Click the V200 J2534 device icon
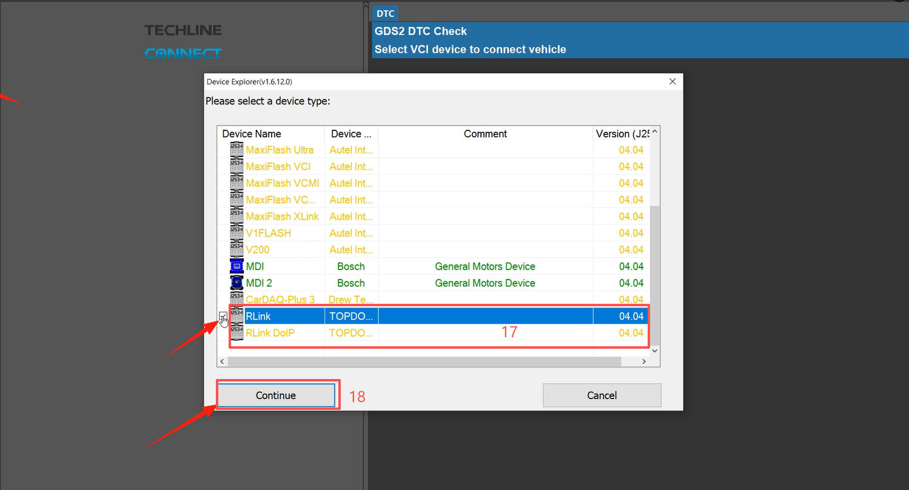Image resolution: width=909 pixels, height=490 pixels. 236,250
